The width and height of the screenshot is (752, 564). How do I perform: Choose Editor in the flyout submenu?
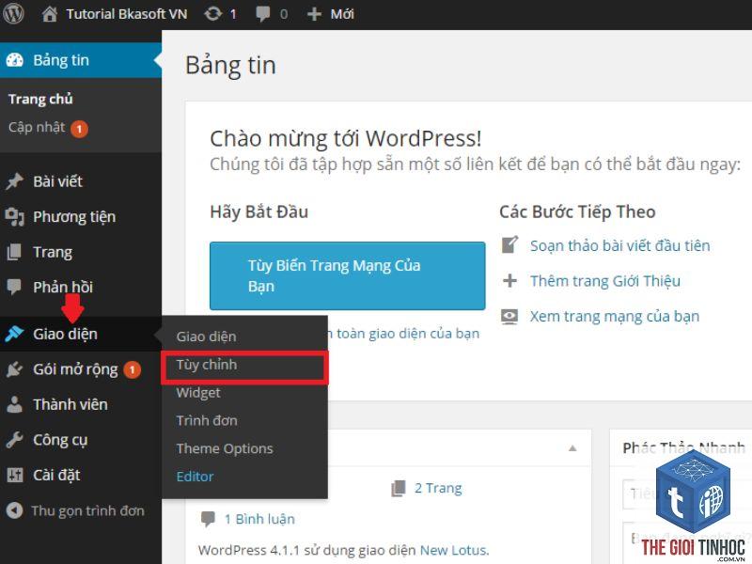tap(195, 477)
